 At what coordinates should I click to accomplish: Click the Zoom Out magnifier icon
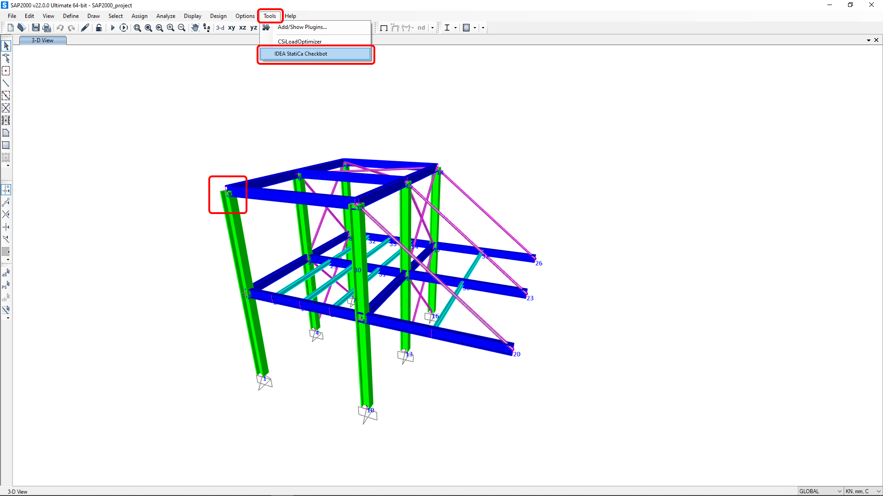pyautogui.click(x=182, y=28)
